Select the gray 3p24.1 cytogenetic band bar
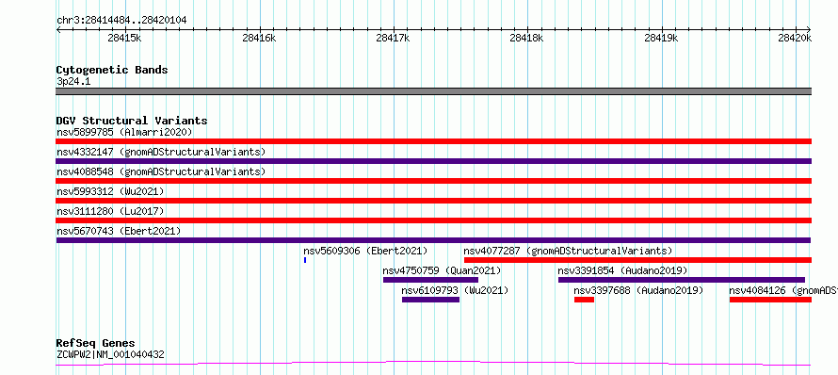Image resolution: width=838 pixels, height=375 pixels. (434, 91)
